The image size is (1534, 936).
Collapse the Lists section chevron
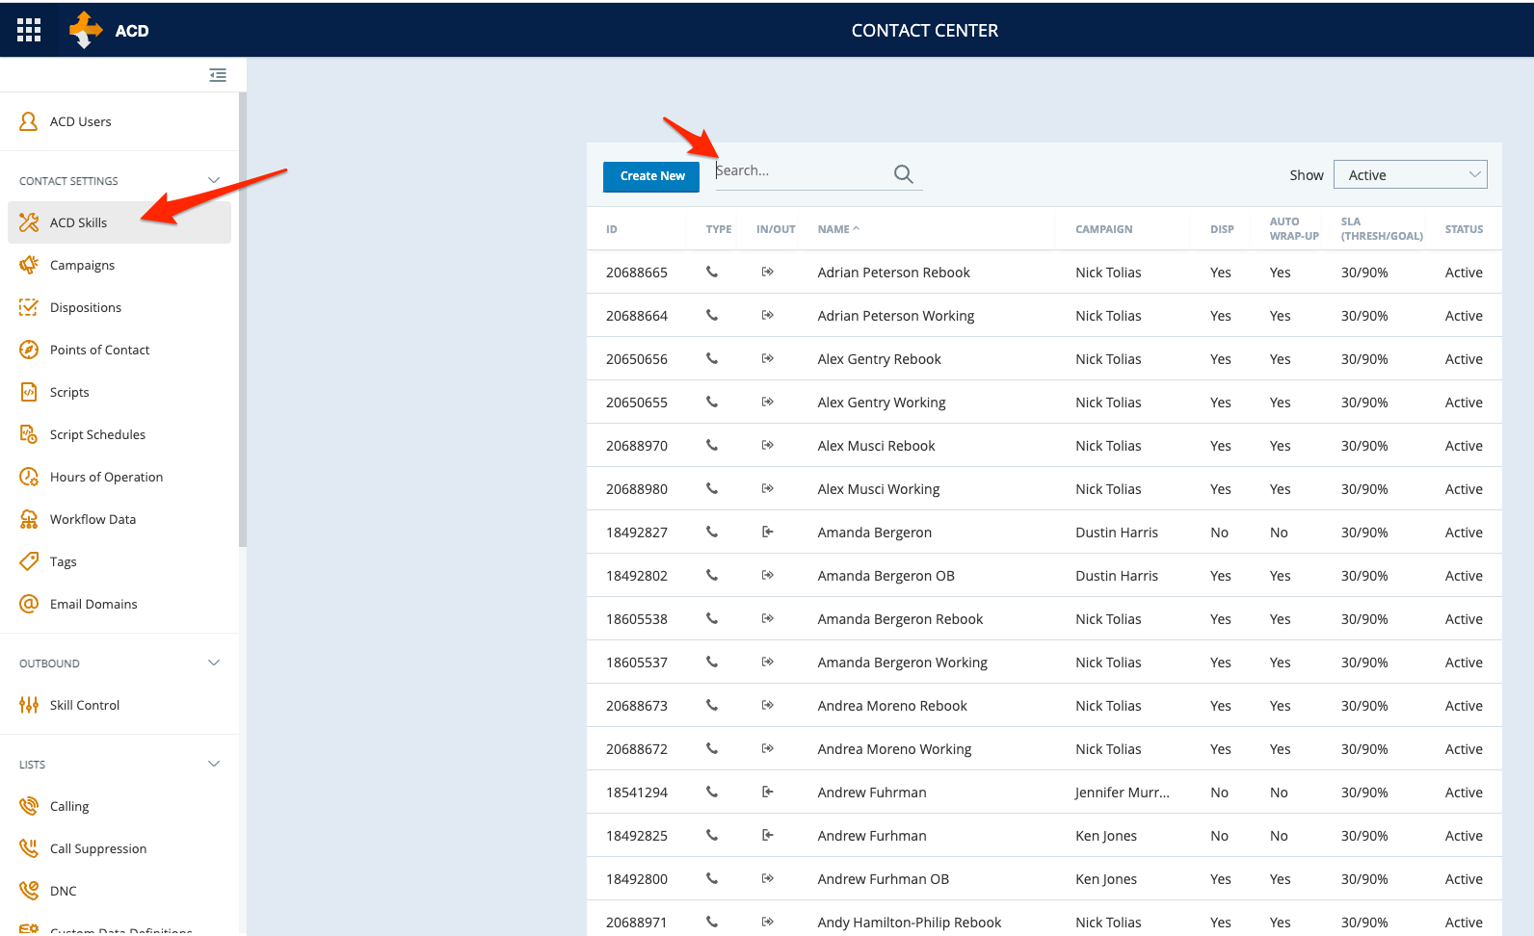(214, 764)
